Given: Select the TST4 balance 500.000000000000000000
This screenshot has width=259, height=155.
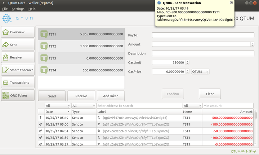Looking at the screenshot, I should pos(103,70).
